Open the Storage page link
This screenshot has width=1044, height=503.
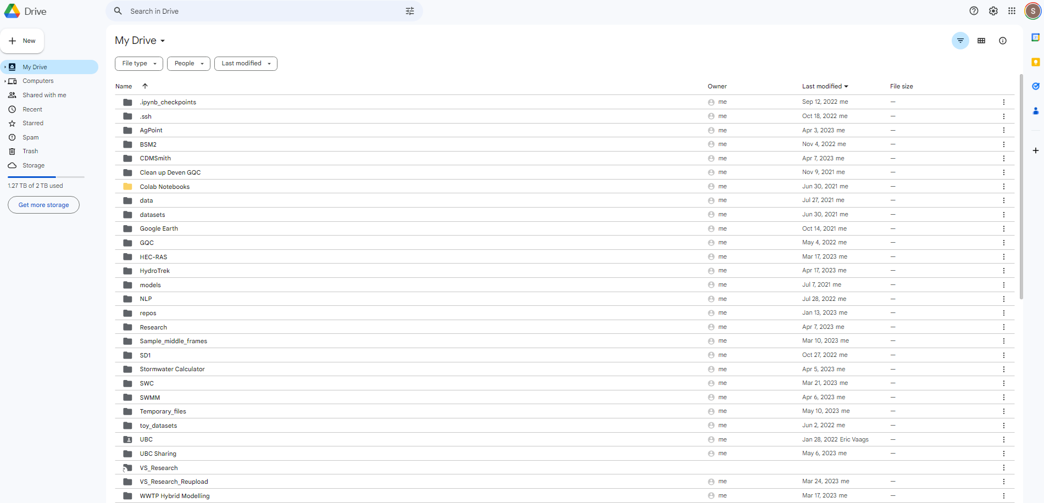point(34,165)
